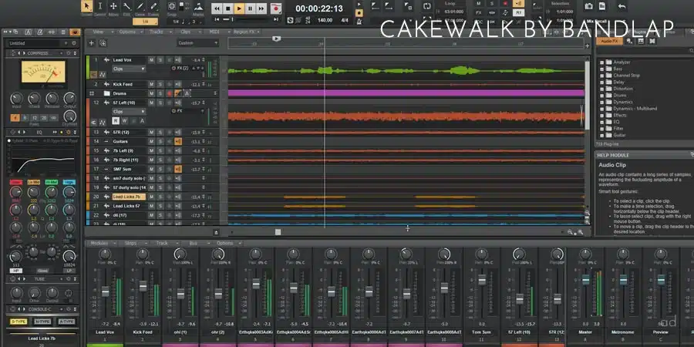Click the Marks icon in toolbar

click(199, 7)
